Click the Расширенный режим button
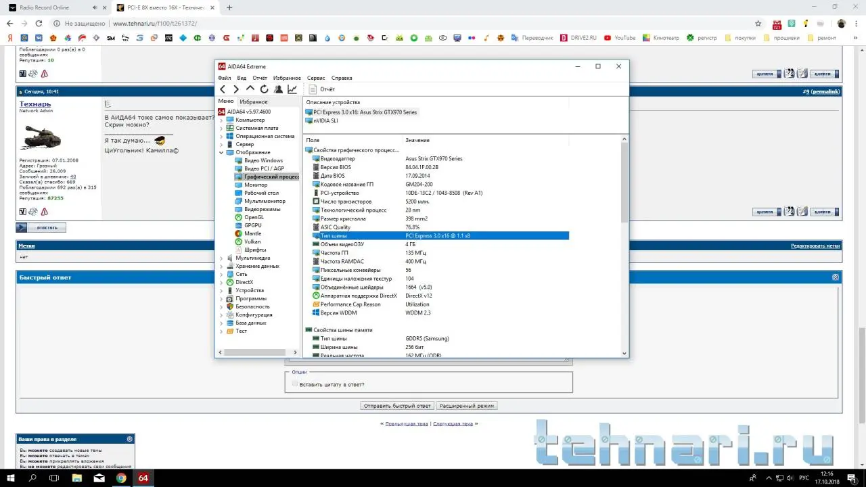The width and height of the screenshot is (866, 487). coord(467,406)
